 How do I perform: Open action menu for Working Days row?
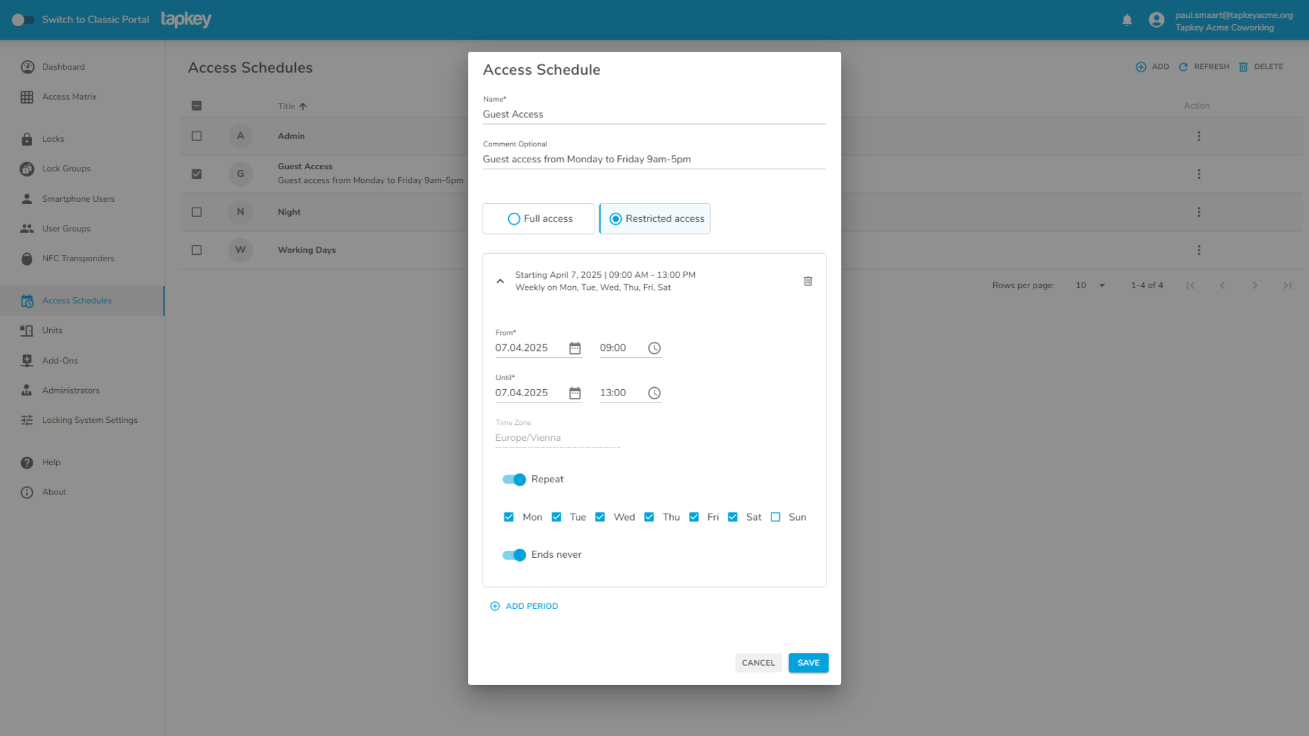[1199, 250]
